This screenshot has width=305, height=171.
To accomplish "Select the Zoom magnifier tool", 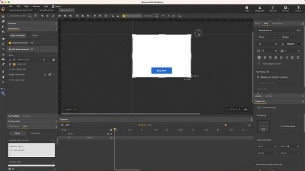I will click(3, 82).
